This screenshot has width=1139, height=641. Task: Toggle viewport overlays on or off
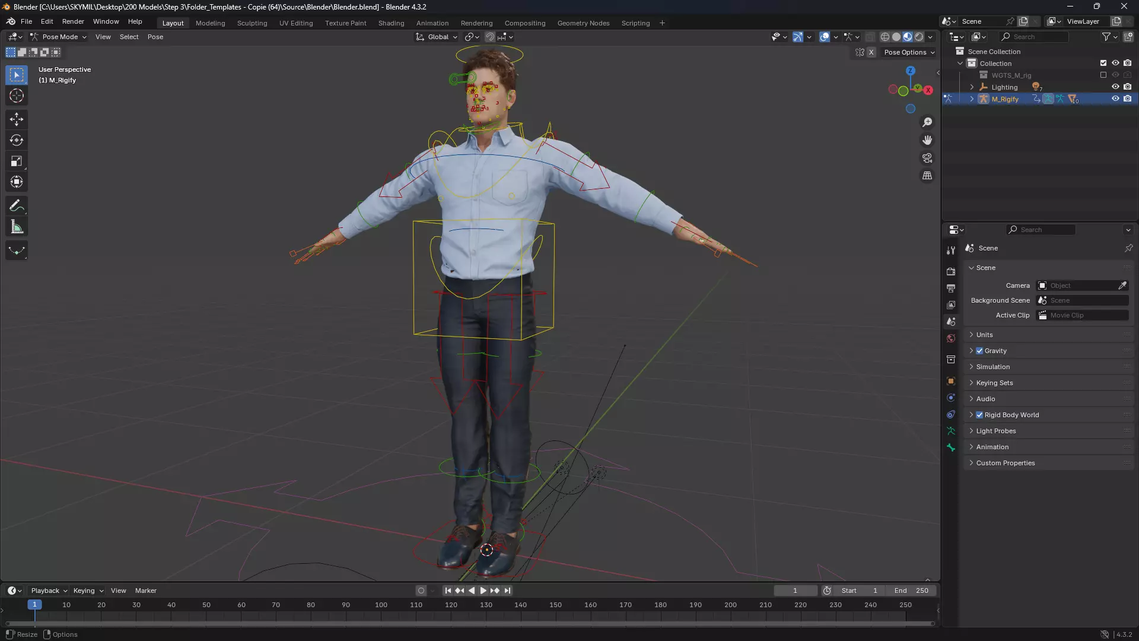coord(825,37)
